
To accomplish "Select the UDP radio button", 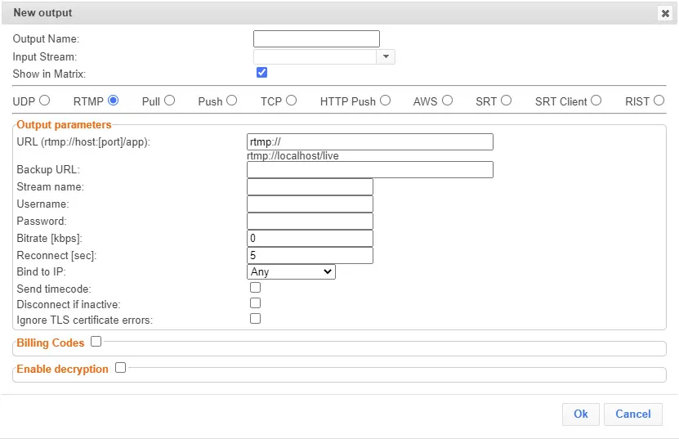I will pos(45,101).
